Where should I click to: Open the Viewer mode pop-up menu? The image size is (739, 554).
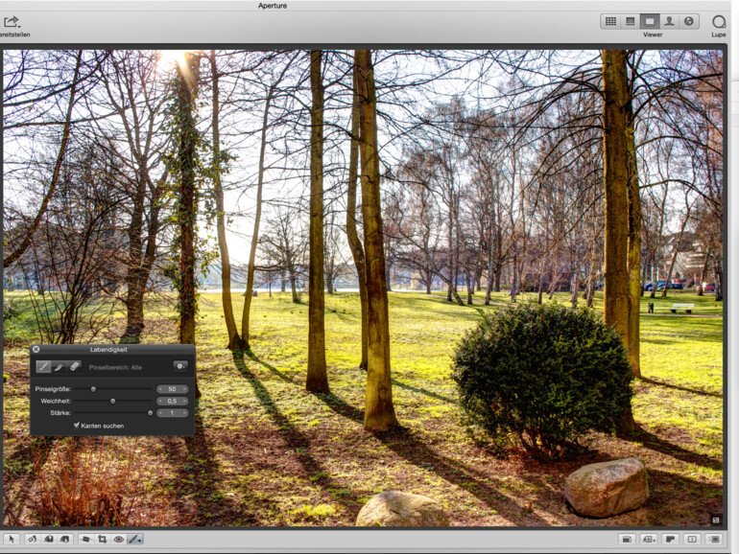[x=649, y=539]
